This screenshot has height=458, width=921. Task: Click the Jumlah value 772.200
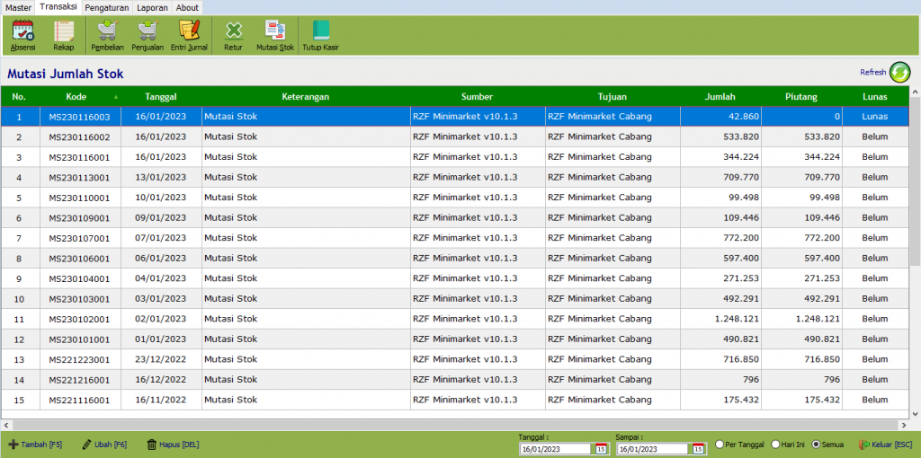741,238
